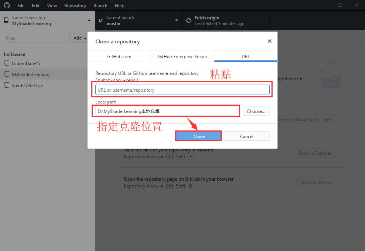Switch to the GitHub.com tab
Screen dimensions: 365x251
coord(119,56)
